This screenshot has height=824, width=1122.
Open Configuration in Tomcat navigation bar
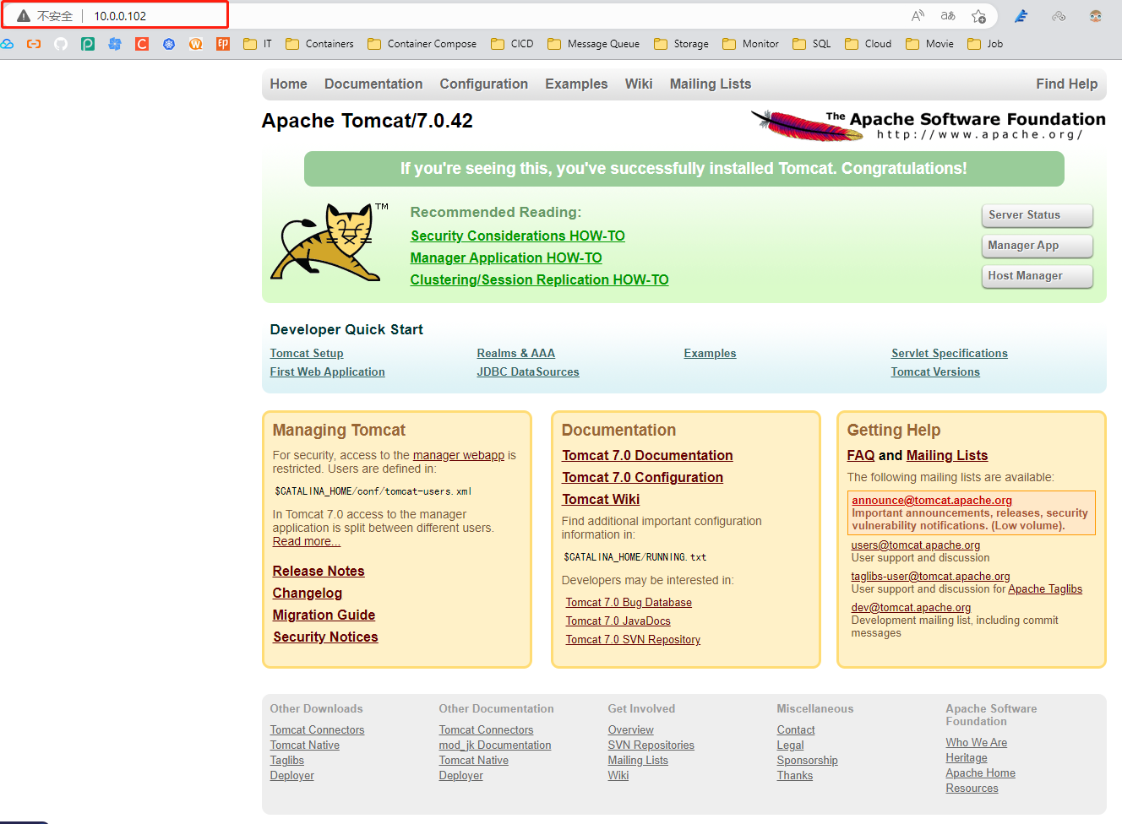click(483, 84)
